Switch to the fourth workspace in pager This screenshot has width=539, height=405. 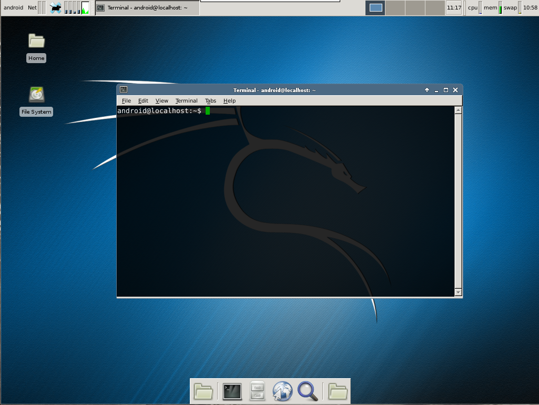tap(435, 7)
